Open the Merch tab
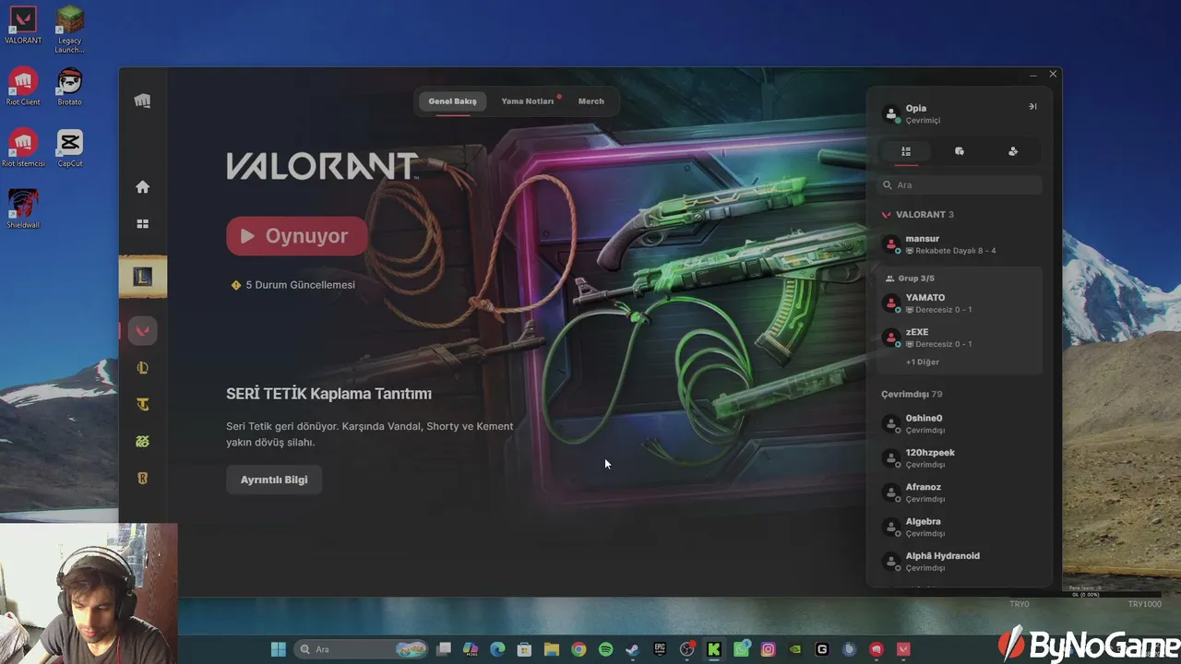The width and height of the screenshot is (1181, 664). click(591, 101)
